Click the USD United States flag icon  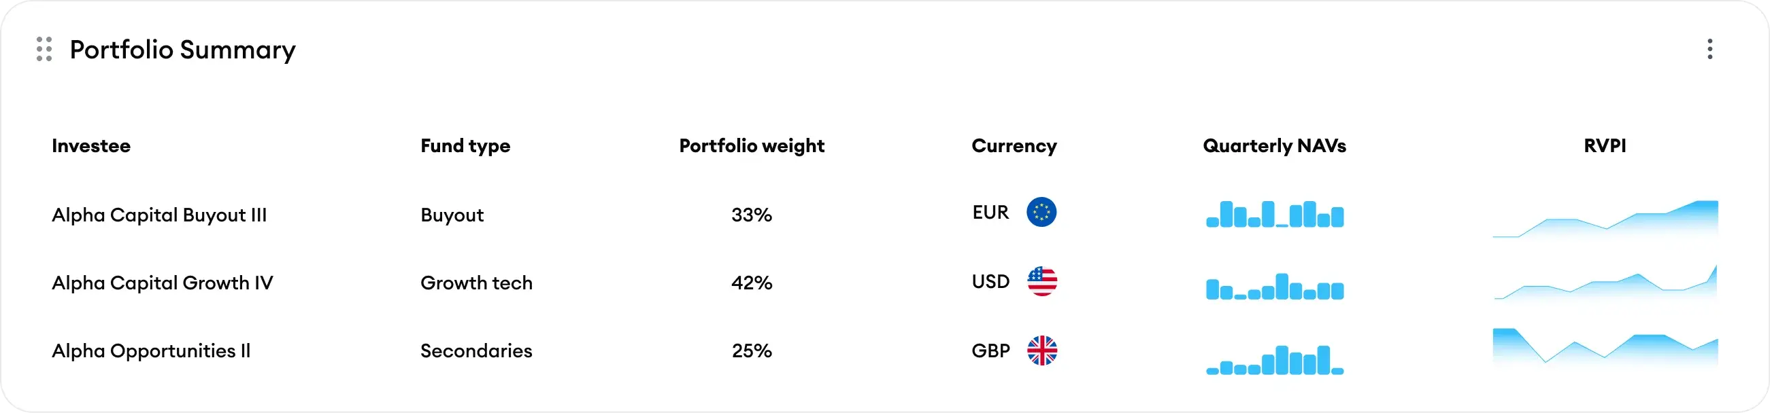click(1041, 282)
